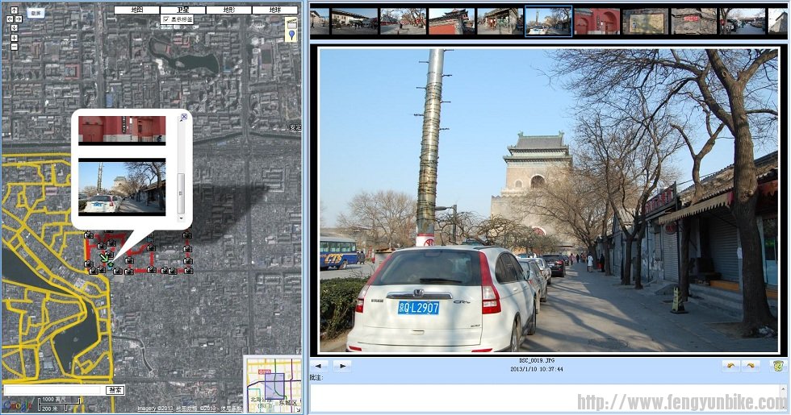
Task: Rotate photo clockwise
Action: pos(751,366)
